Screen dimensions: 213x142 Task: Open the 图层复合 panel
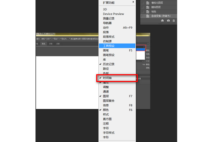click(117, 101)
